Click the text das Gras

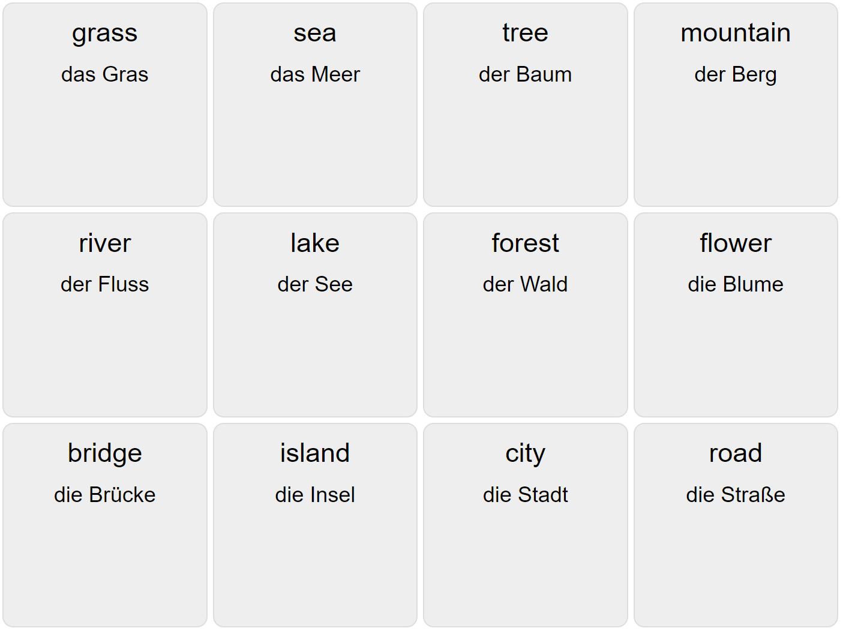click(x=104, y=74)
